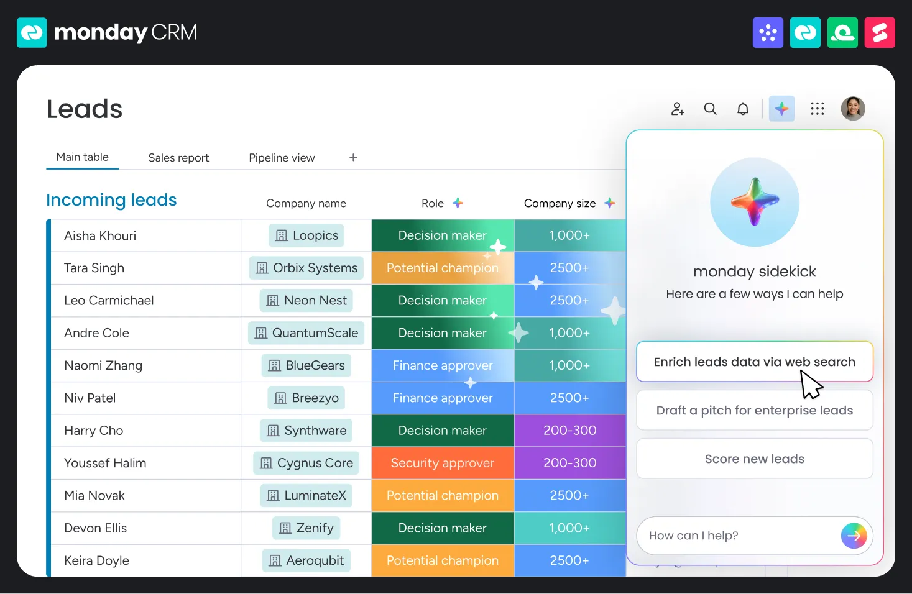This screenshot has width=912, height=594.
Task: Open Niv Patel's 2500+ company size cell
Action: coord(570,398)
